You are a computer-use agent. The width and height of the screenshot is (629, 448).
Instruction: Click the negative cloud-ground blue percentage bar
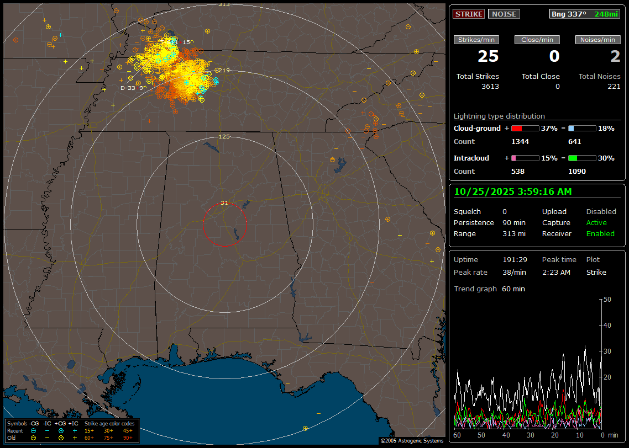582,128
